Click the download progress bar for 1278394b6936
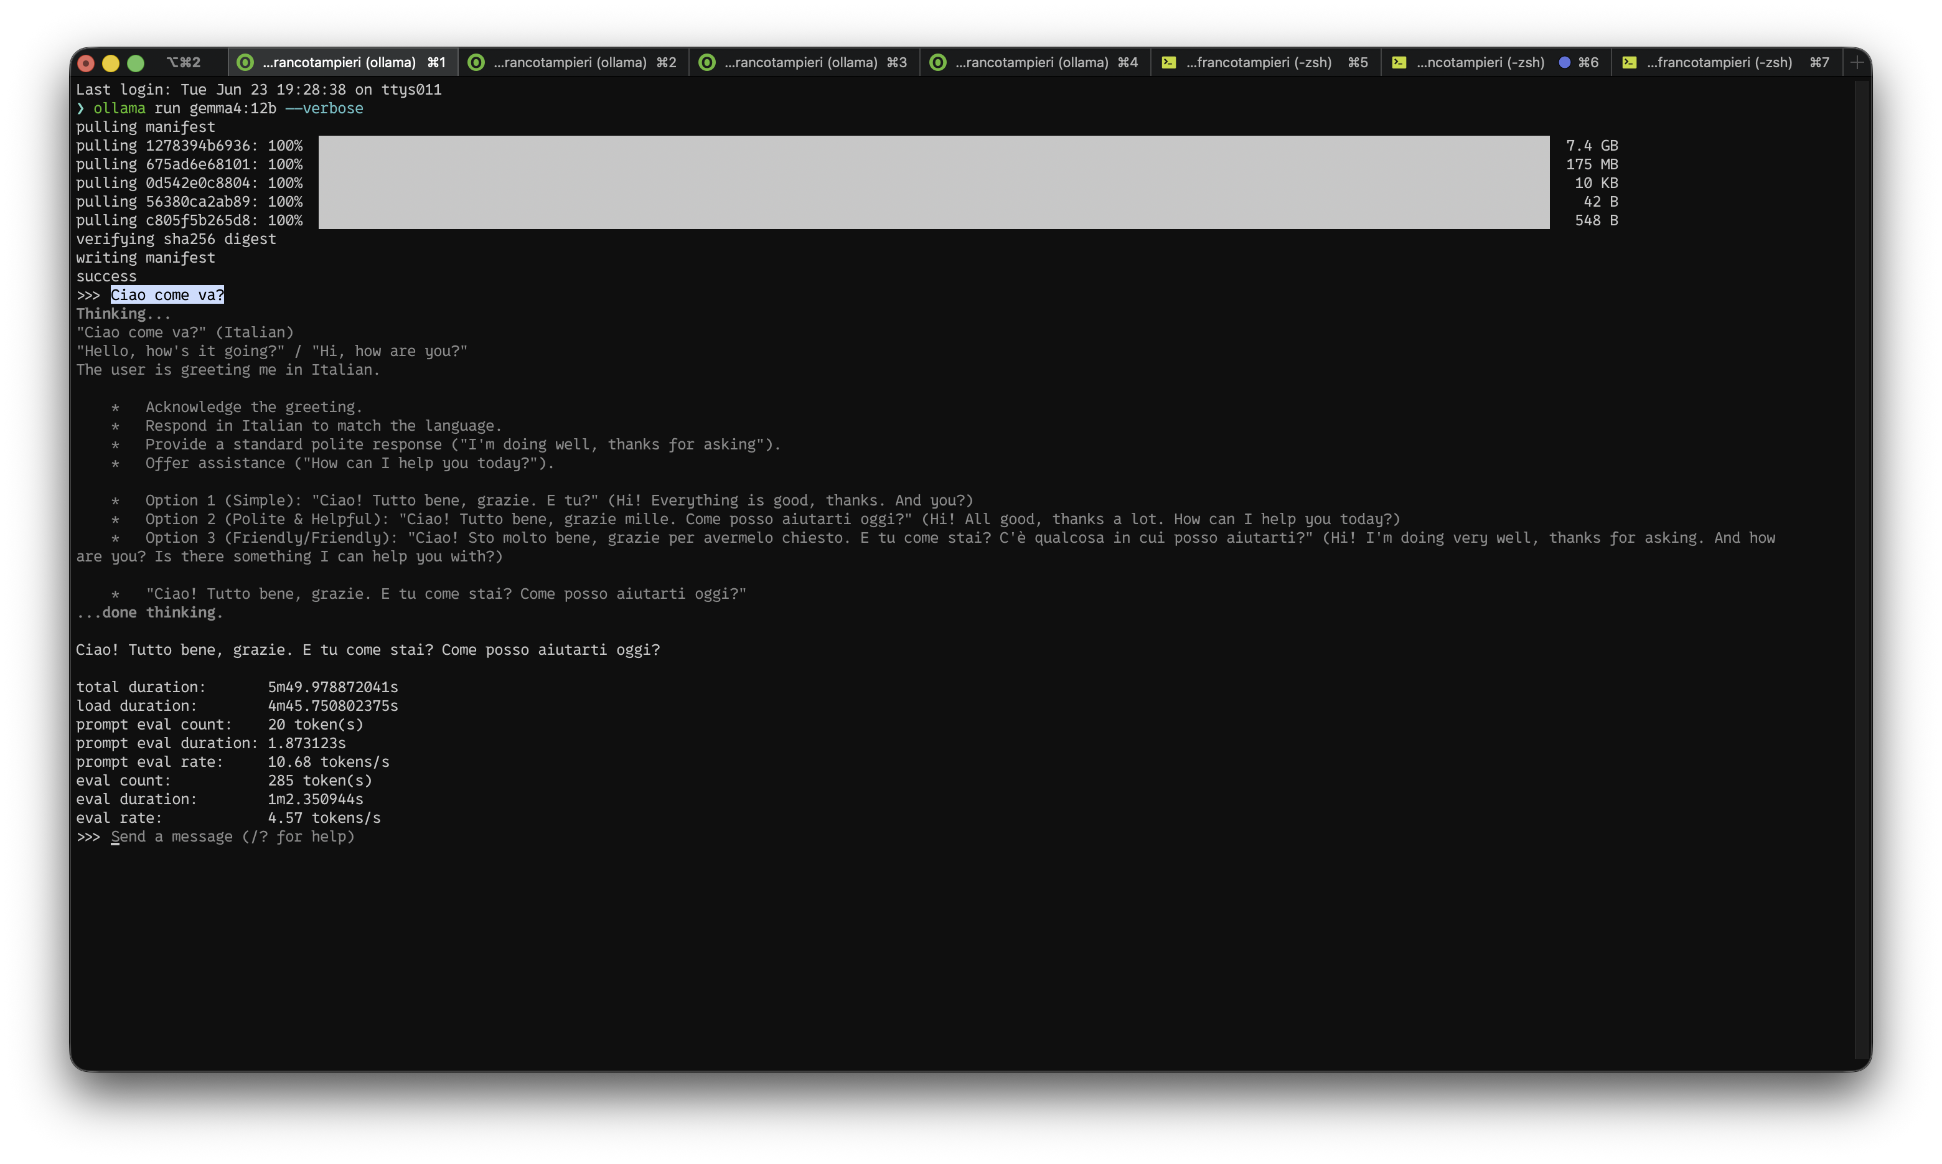Screen dimensions: 1942x1164 pyautogui.click(x=934, y=145)
